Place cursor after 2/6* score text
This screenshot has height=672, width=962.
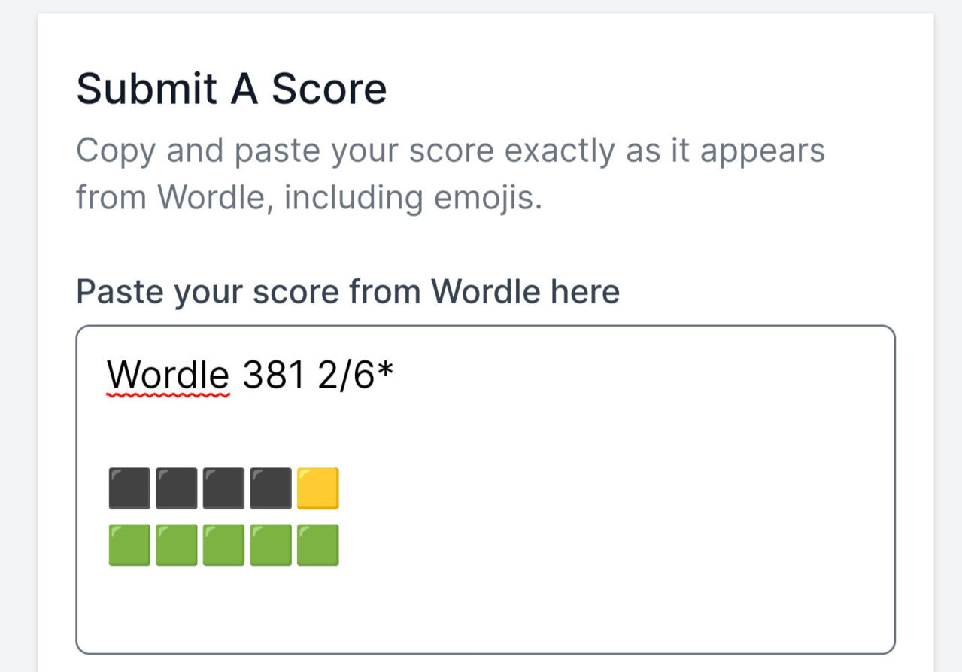tap(396, 374)
